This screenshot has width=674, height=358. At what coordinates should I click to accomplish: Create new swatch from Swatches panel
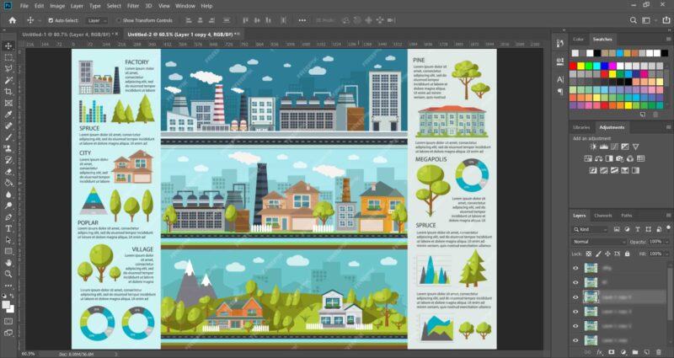pos(644,114)
